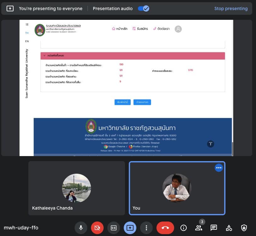Enable closed captions

pyautogui.click(x=114, y=228)
